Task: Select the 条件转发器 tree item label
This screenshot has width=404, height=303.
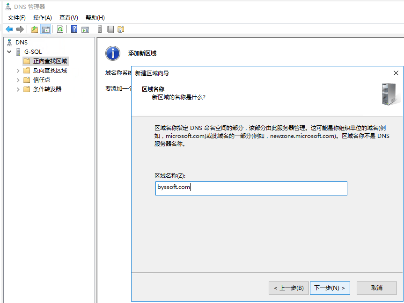Action: [x=47, y=89]
